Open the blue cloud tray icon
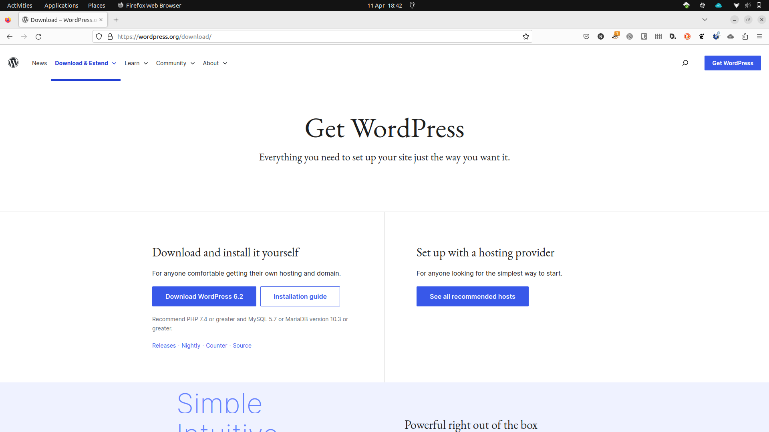 coord(719,5)
